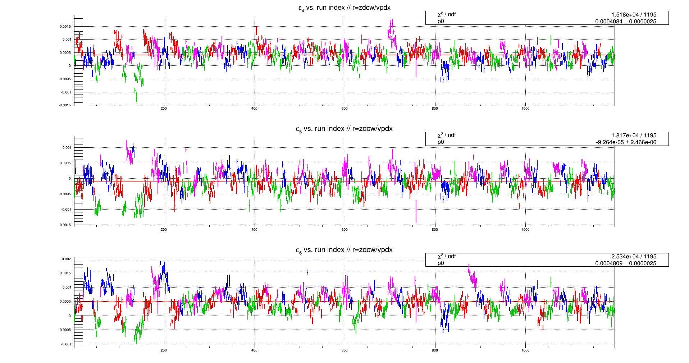
Task: Click y-axis label 0 in ε5 plot
Action: tap(70, 179)
